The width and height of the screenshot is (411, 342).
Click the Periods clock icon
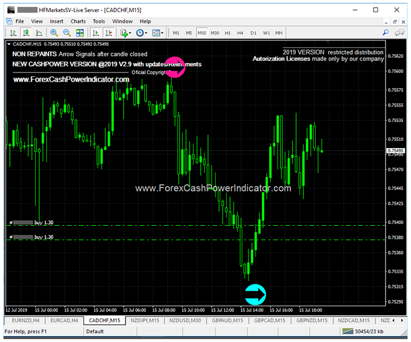point(140,33)
